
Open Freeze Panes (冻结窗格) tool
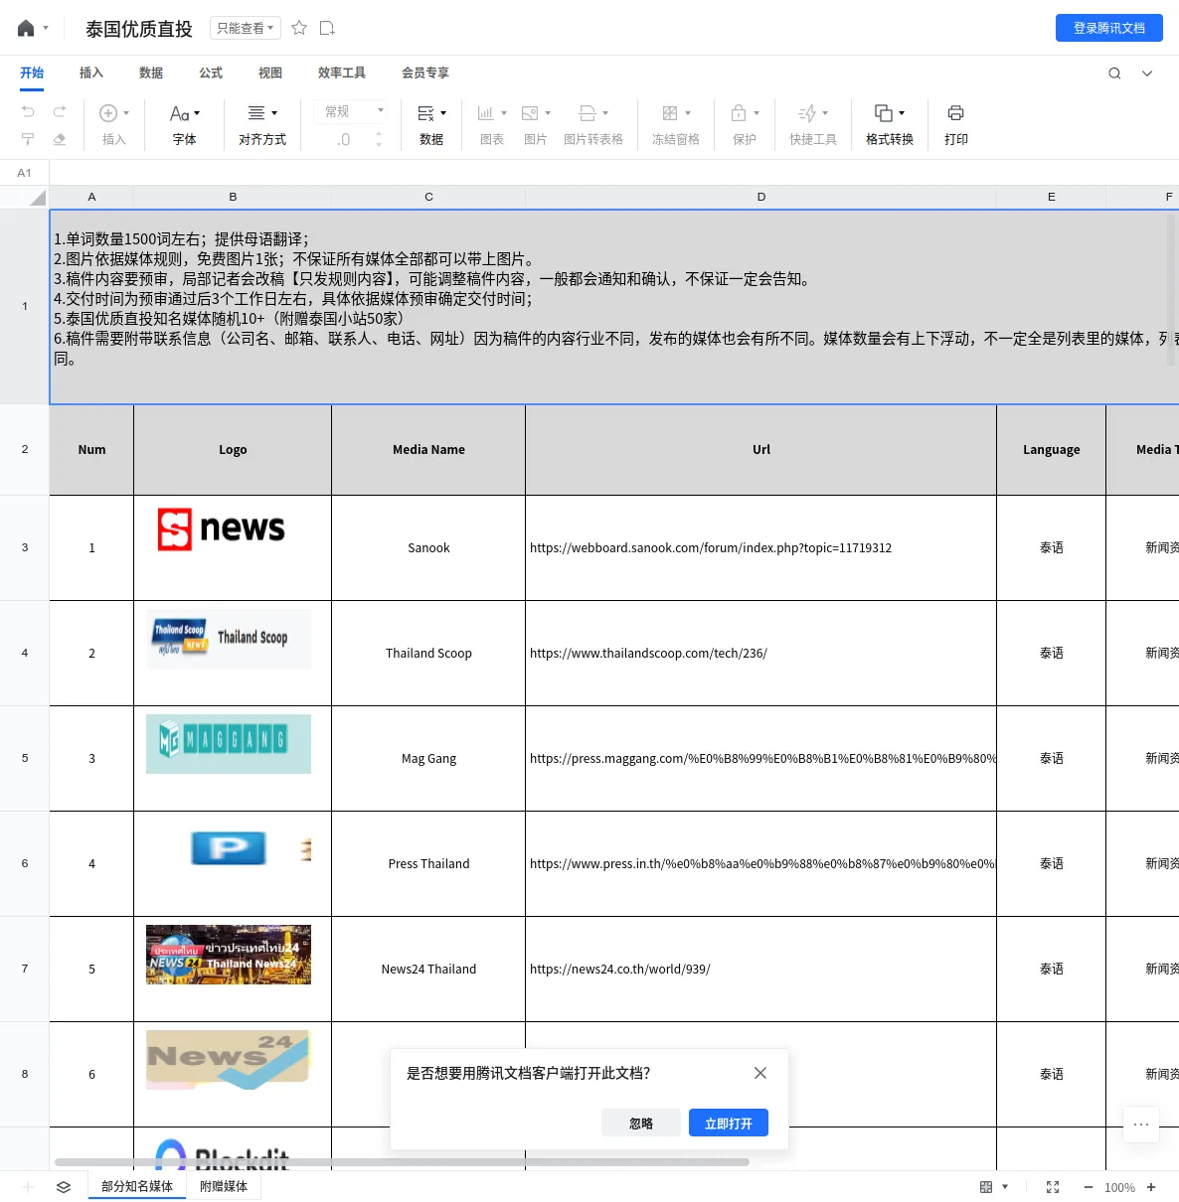pos(676,125)
